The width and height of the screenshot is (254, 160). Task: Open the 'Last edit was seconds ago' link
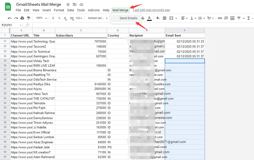coord(151,10)
